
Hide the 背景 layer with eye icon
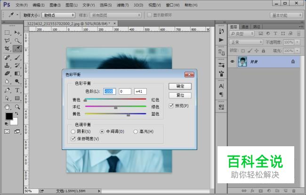pos(232,61)
